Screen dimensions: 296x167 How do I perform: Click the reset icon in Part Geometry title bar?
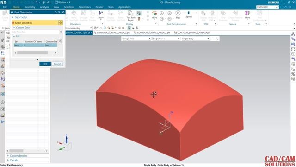point(55,12)
